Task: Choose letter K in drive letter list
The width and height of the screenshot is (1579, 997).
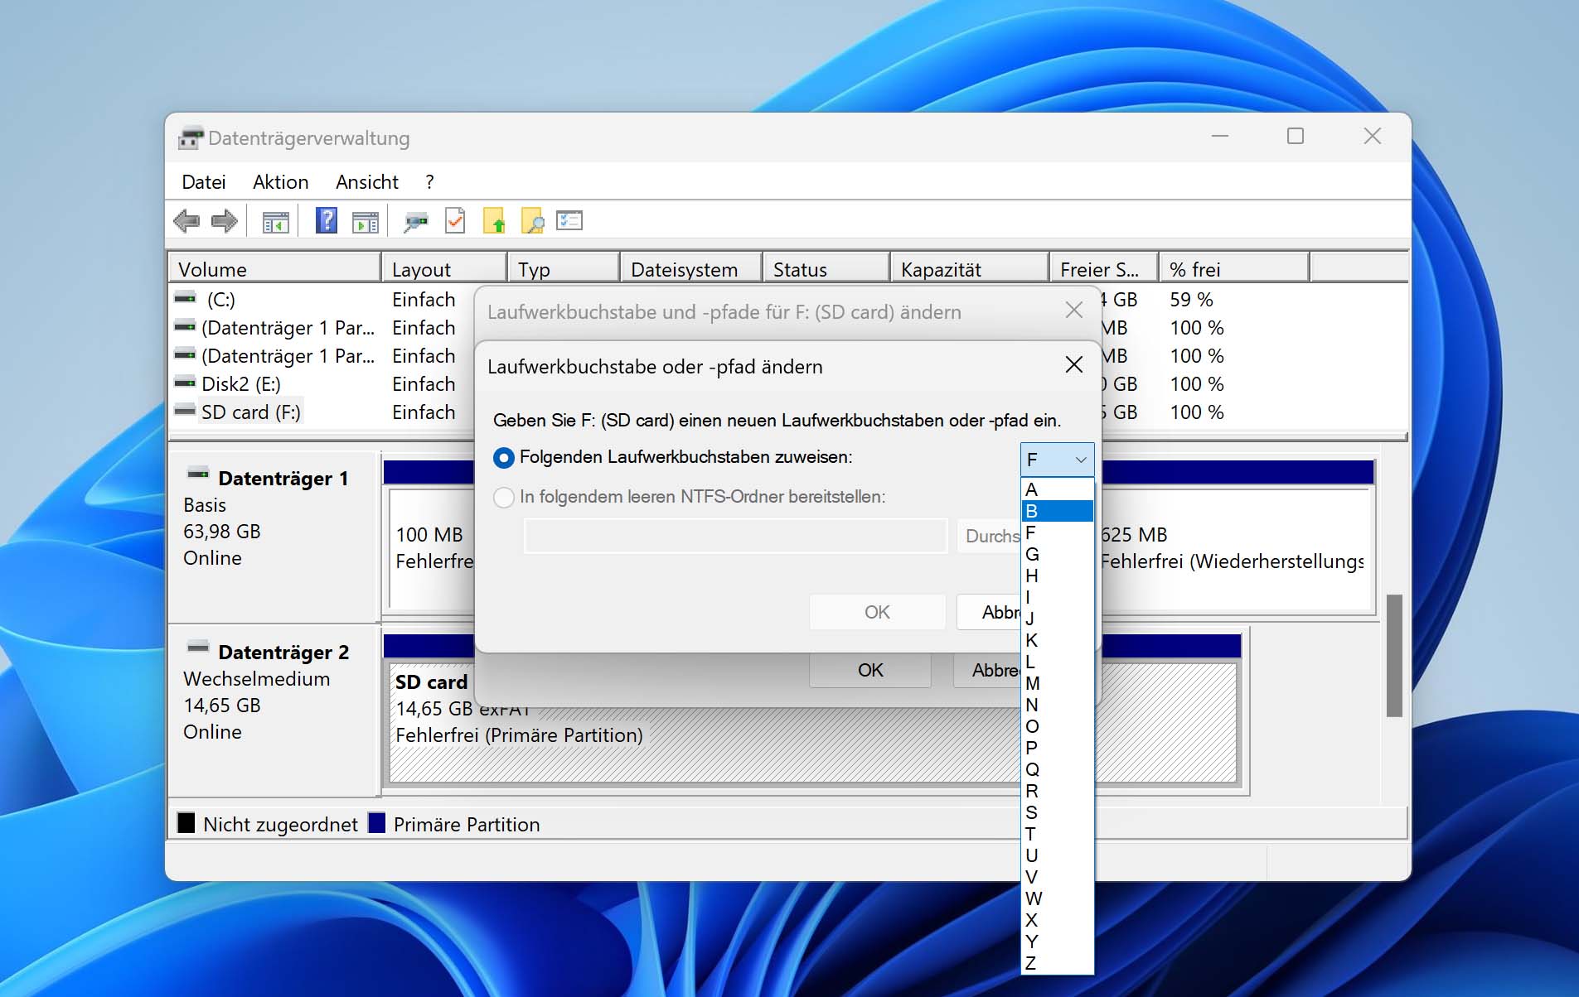Action: point(1057,640)
